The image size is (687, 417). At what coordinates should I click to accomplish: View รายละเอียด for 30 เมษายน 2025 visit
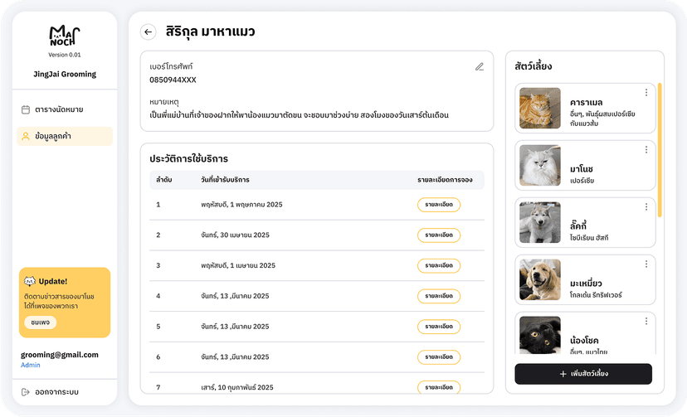tap(438, 235)
